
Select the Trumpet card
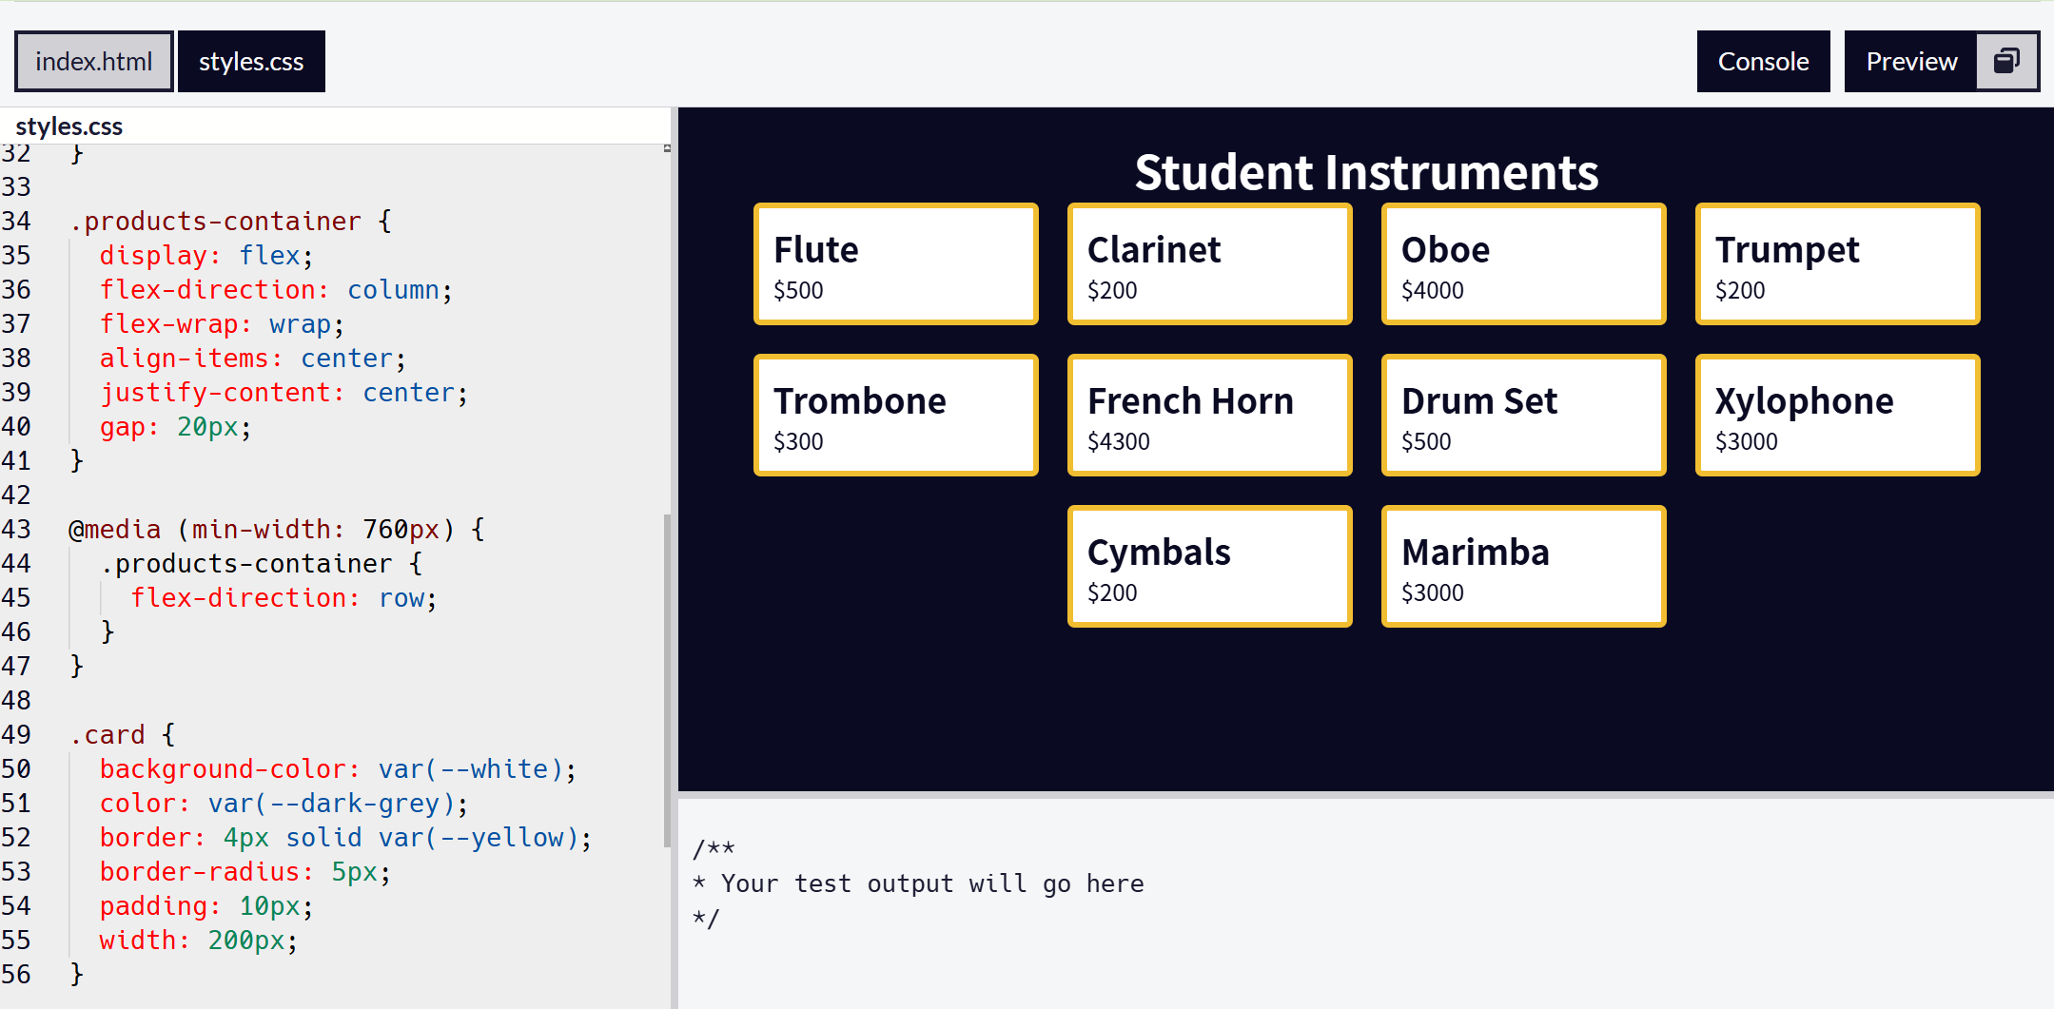tap(1836, 264)
